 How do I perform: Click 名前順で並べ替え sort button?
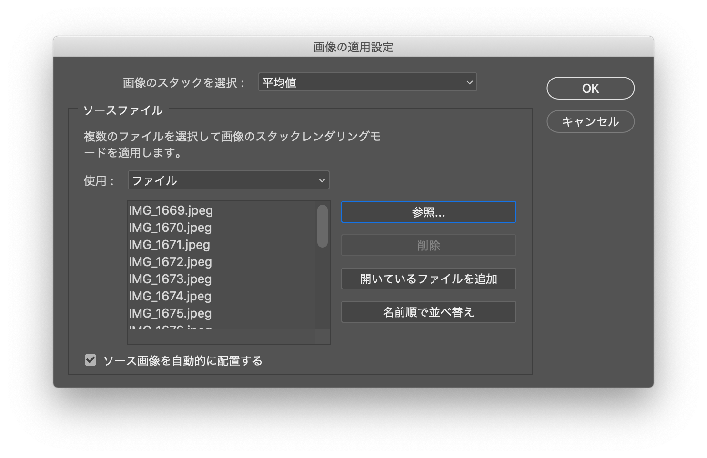click(x=428, y=312)
